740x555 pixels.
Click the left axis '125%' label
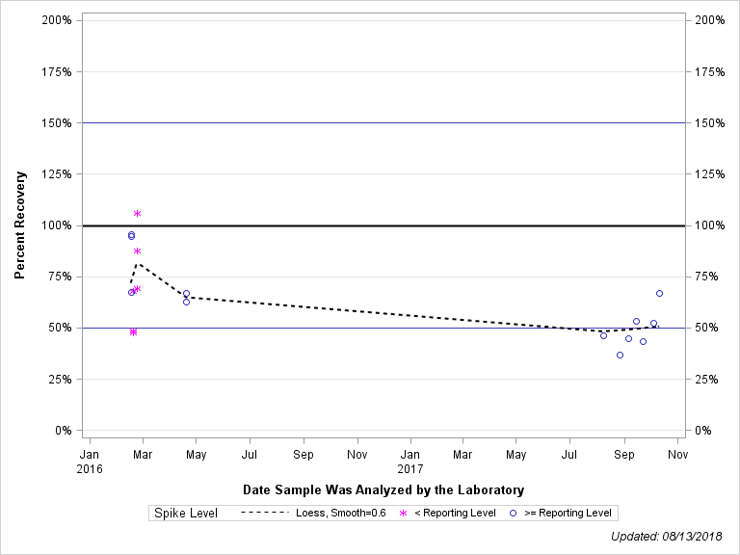coord(57,174)
